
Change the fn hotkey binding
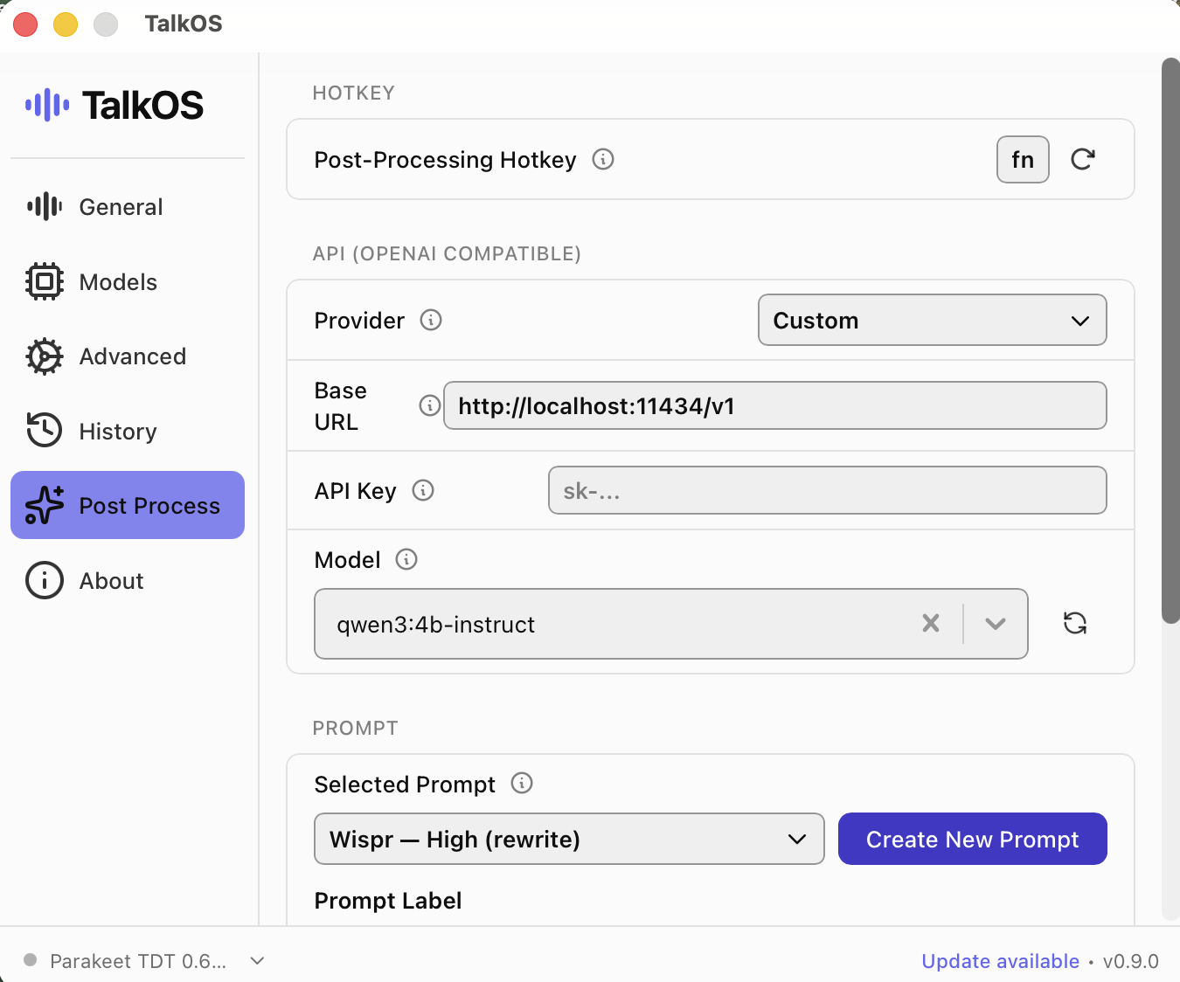pyautogui.click(x=1023, y=160)
